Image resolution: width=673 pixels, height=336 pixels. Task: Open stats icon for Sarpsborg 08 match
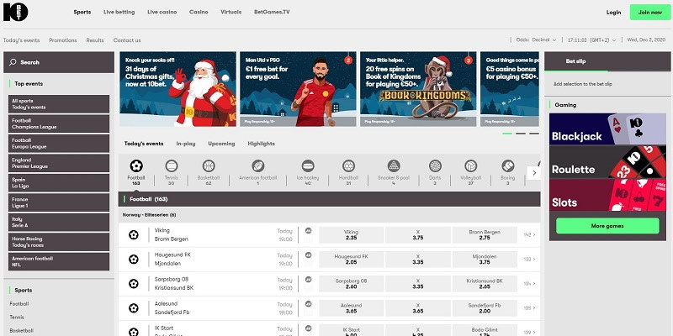coord(308,280)
